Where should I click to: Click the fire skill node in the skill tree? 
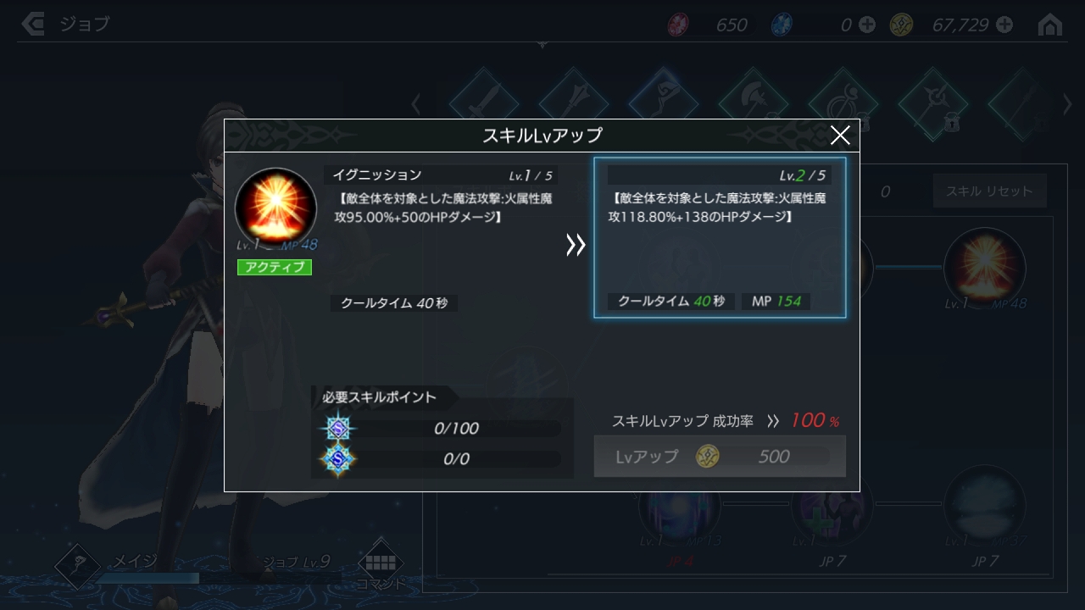[984, 268]
